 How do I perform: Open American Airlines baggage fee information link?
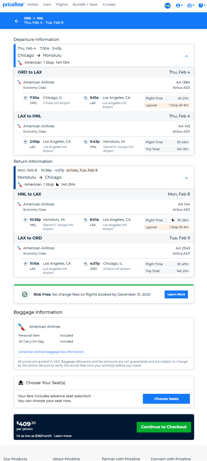[51, 352]
